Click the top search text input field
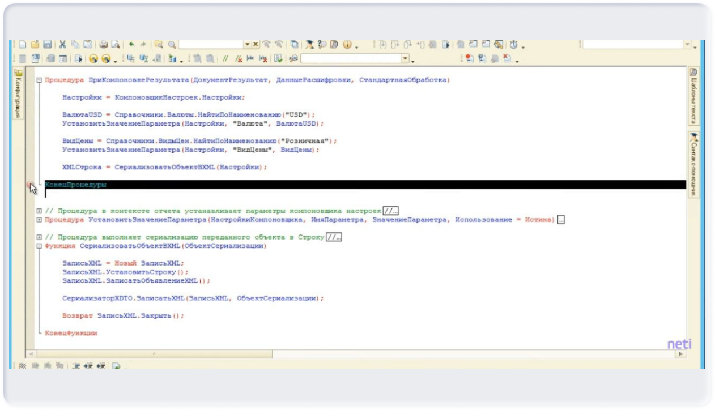The width and height of the screenshot is (715, 410). pos(211,45)
